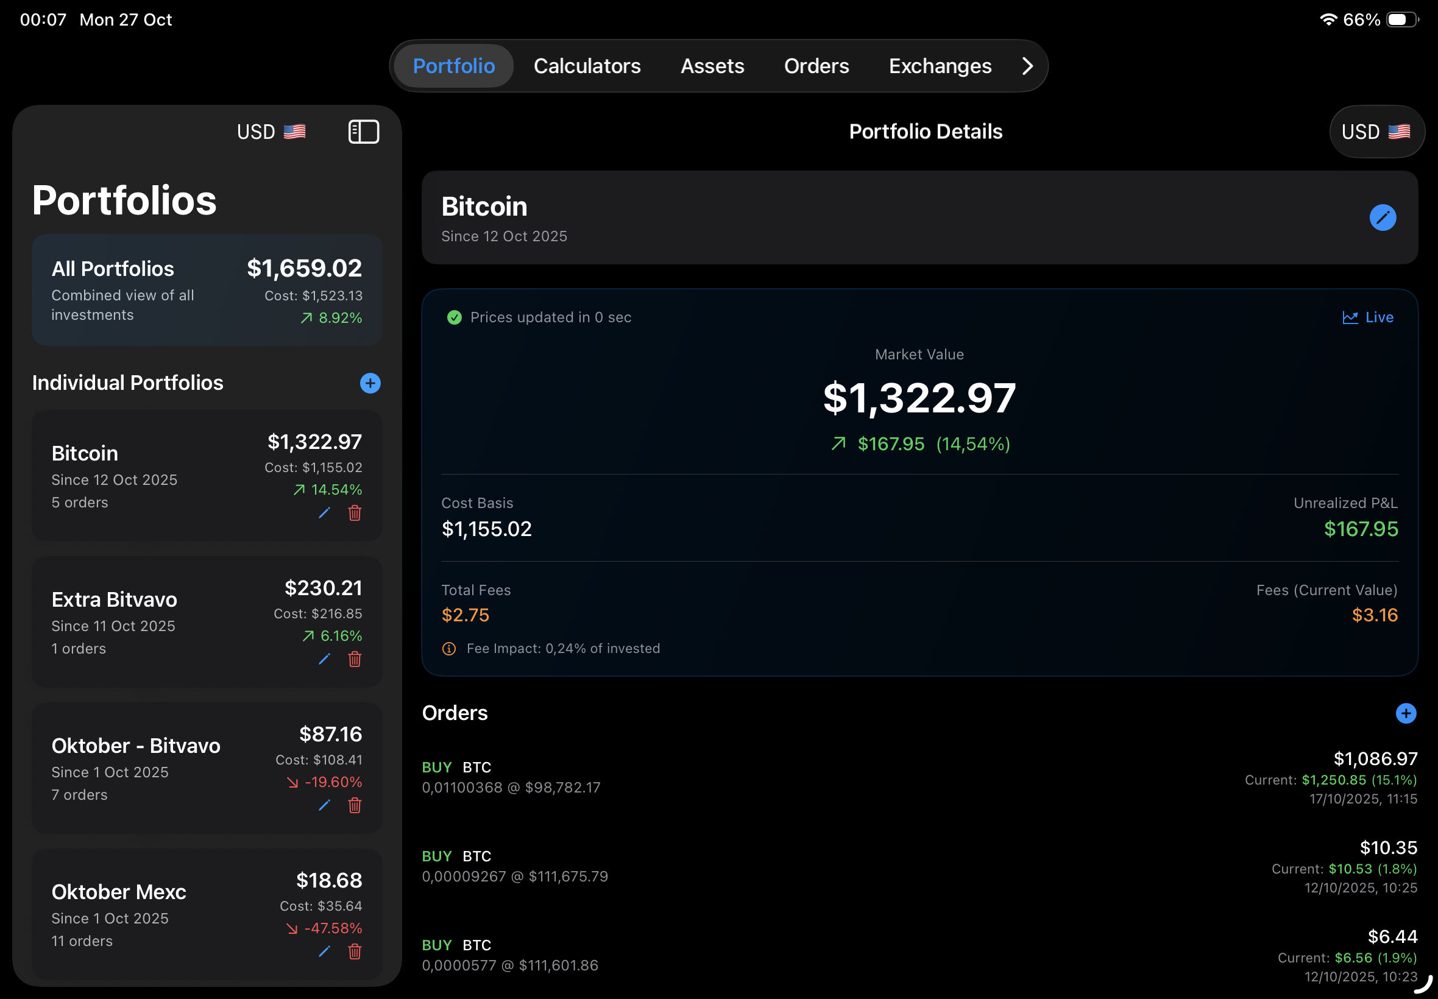Delete the Oktober - Bitvavo portfolio

click(355, 807)
